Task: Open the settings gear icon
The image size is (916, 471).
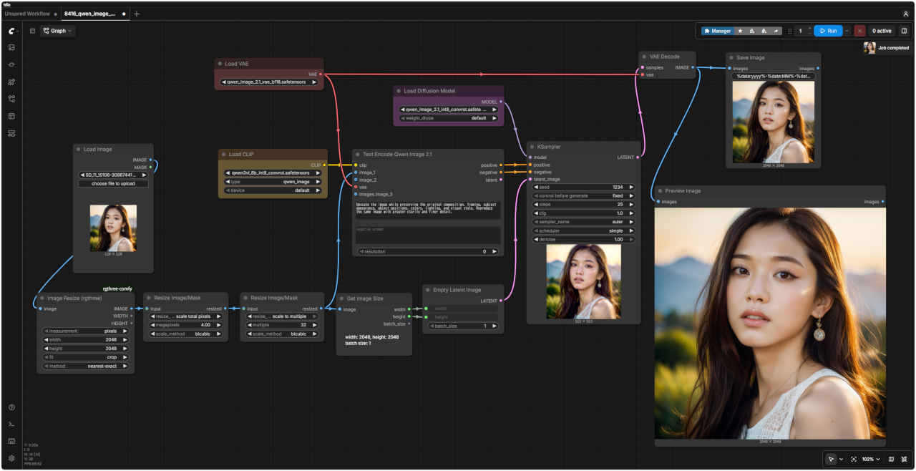Action: [x=11, y=458]
